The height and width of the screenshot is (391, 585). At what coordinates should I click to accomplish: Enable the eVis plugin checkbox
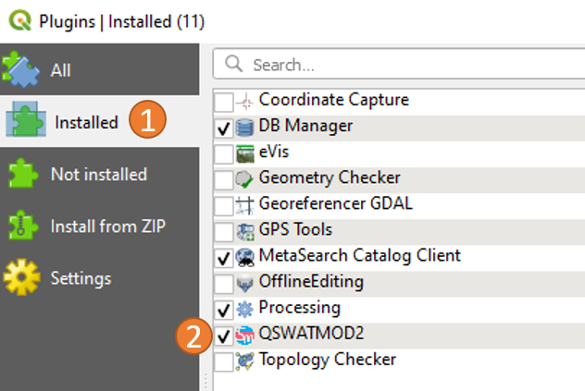click(x=224, y=154)
